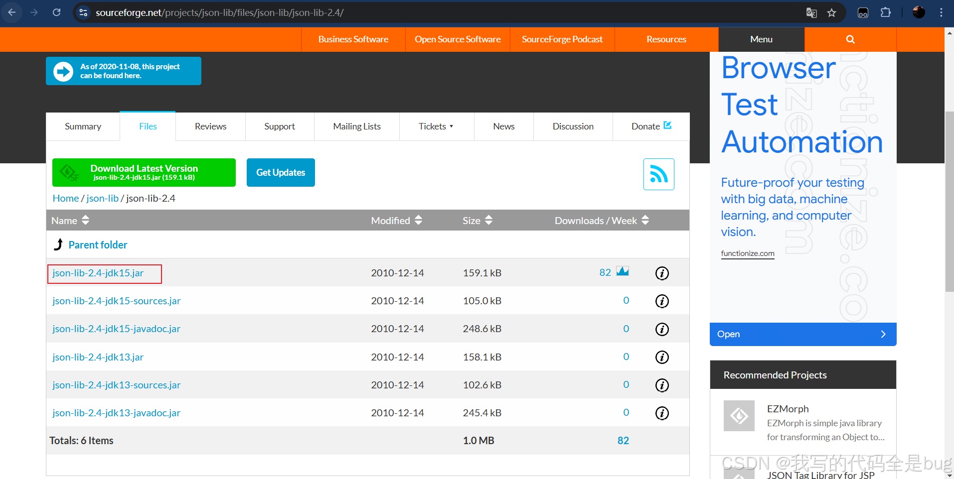Select the Files tab
The height and width of the screenshot is (479, 954).
(x=148, y=126)
